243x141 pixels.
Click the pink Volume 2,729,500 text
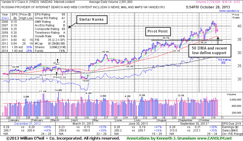point(208,2)
